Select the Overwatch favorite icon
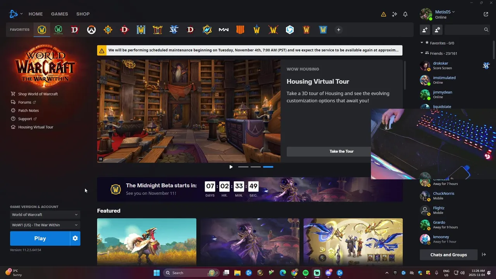Viewport: 496px width, 279px height. click(x=91, y=30)
